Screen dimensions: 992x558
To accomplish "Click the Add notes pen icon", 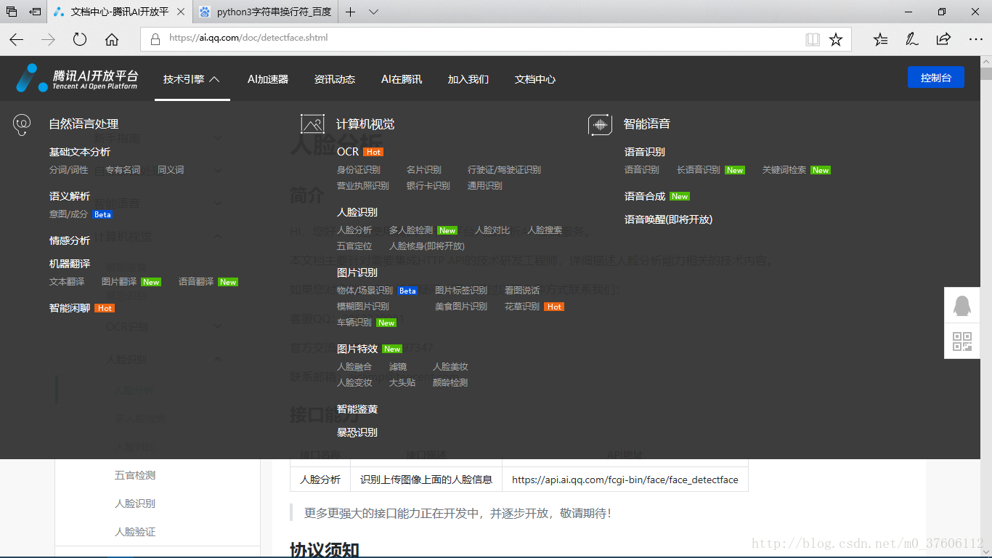I will 912,39.
